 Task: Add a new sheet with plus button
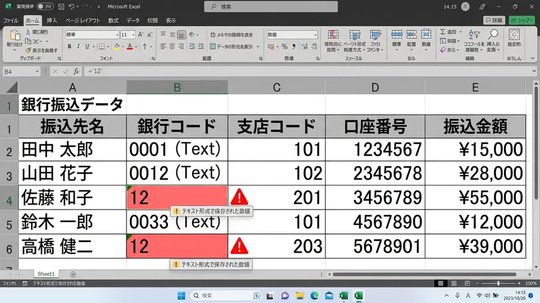[x=73, y=274]
